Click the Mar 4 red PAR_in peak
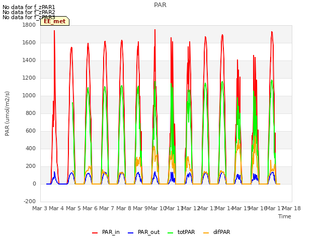The width and height of the screenshot is (322, 242). pos(54,31)
